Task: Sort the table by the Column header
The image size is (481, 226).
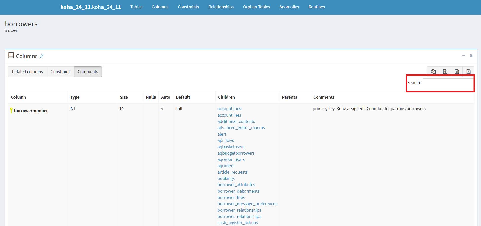Action: pos(38,97)
